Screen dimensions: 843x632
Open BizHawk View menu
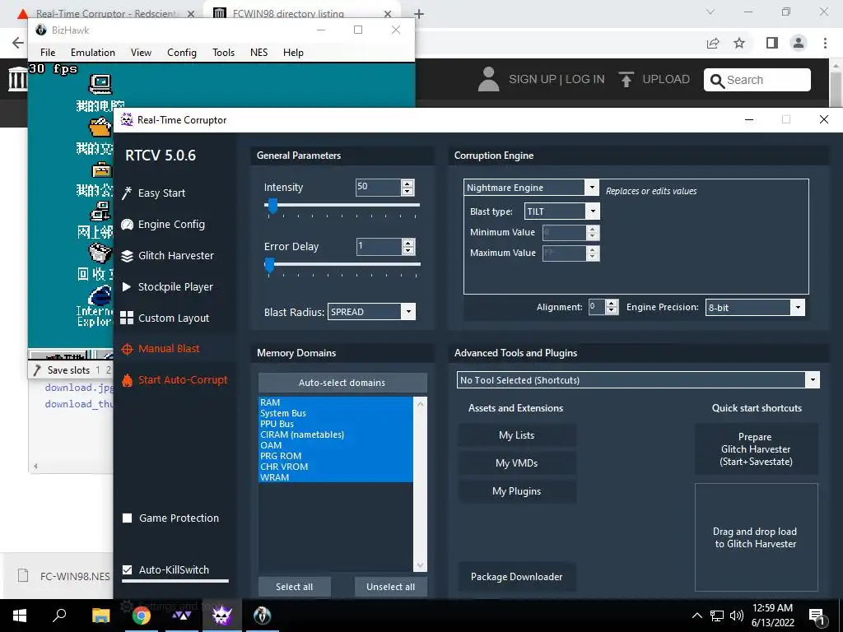(141, 52)
